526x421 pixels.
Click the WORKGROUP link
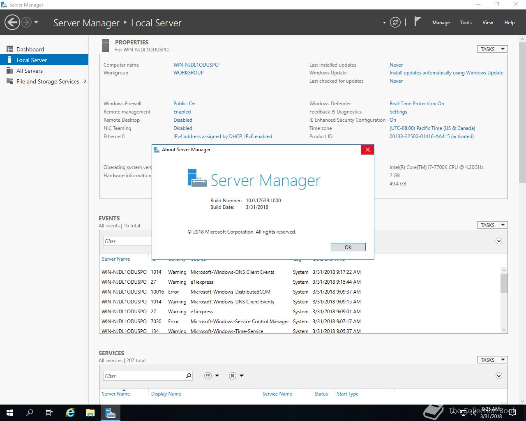coord(188,72)
